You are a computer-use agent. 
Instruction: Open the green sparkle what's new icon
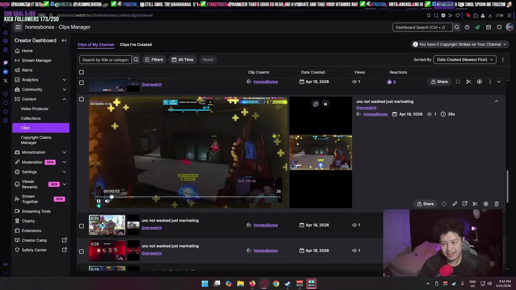[x=478, y=27]
